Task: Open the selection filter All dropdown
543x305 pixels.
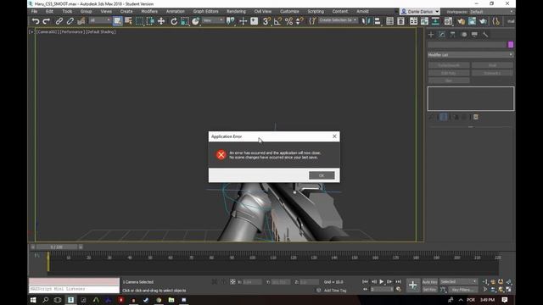Action: pyautogui.click(x=100, y=20)
